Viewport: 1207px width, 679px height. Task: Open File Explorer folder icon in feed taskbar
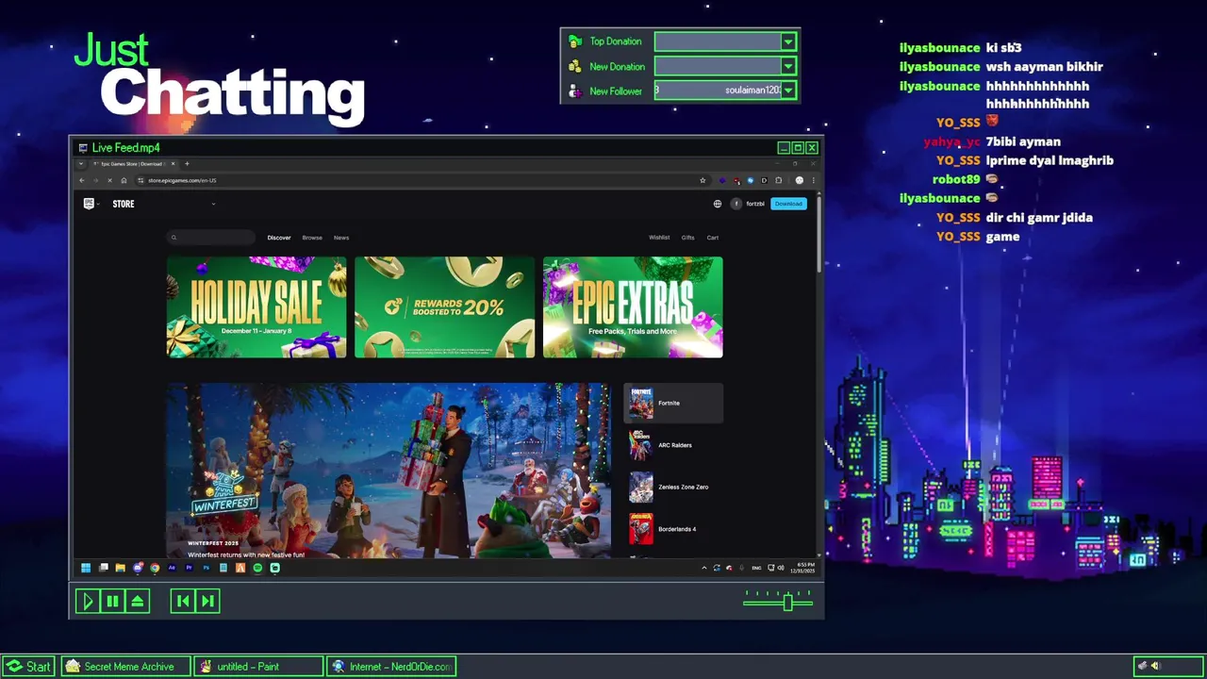click(121, 568)
